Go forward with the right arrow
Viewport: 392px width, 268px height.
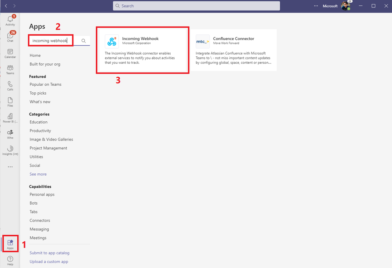point(14,6)
